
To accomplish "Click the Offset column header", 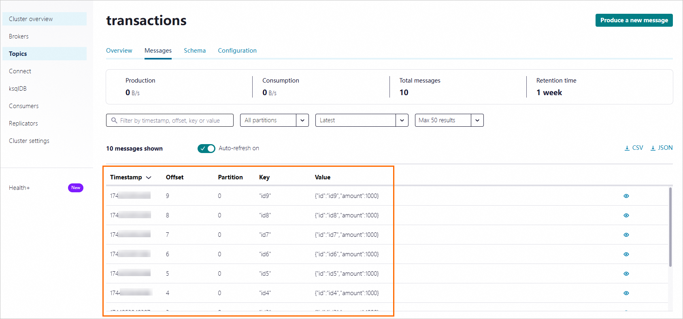I will pyautogui.click(x=174, y=177).
